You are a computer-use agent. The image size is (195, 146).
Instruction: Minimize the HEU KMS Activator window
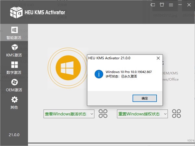[x=179, y=5]
